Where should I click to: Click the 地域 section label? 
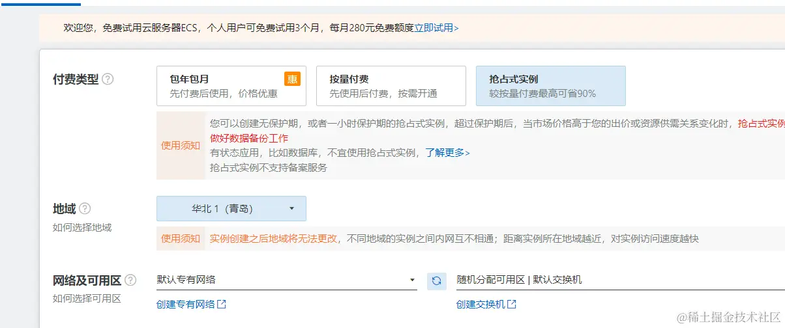pos(65,209)
